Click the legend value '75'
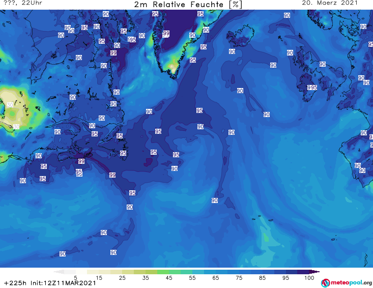The height and width of the screenshot is (288, 373). pyautogui.click(x=239, y=278)
